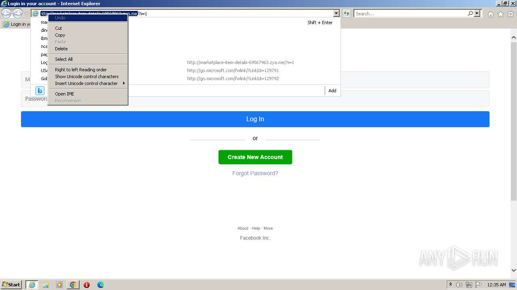The image size is (517, 290).
Task: Choose Select All from the context menu
Action: tap(88, 59)
